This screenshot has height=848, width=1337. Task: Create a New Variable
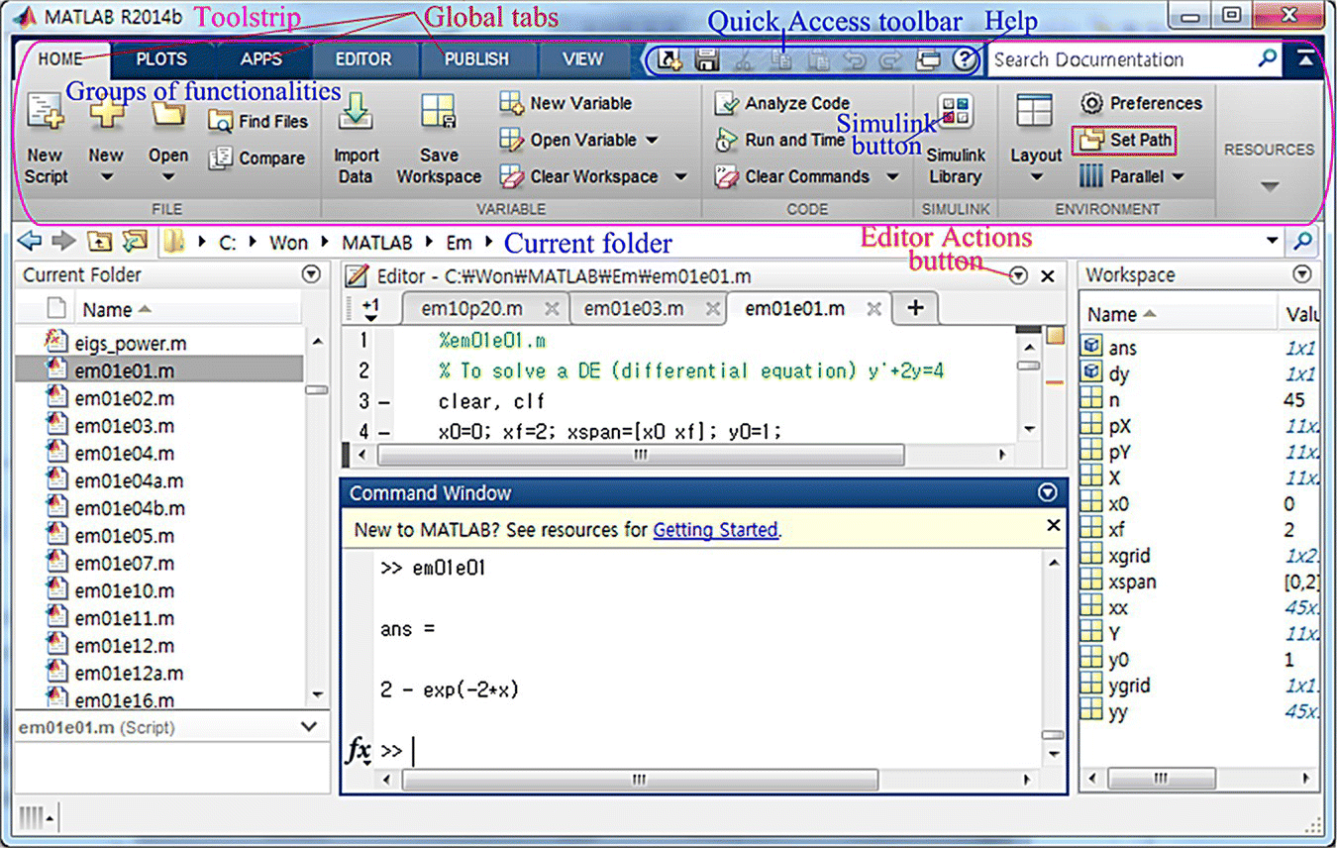pyautogui.click(x=566, y=103)
